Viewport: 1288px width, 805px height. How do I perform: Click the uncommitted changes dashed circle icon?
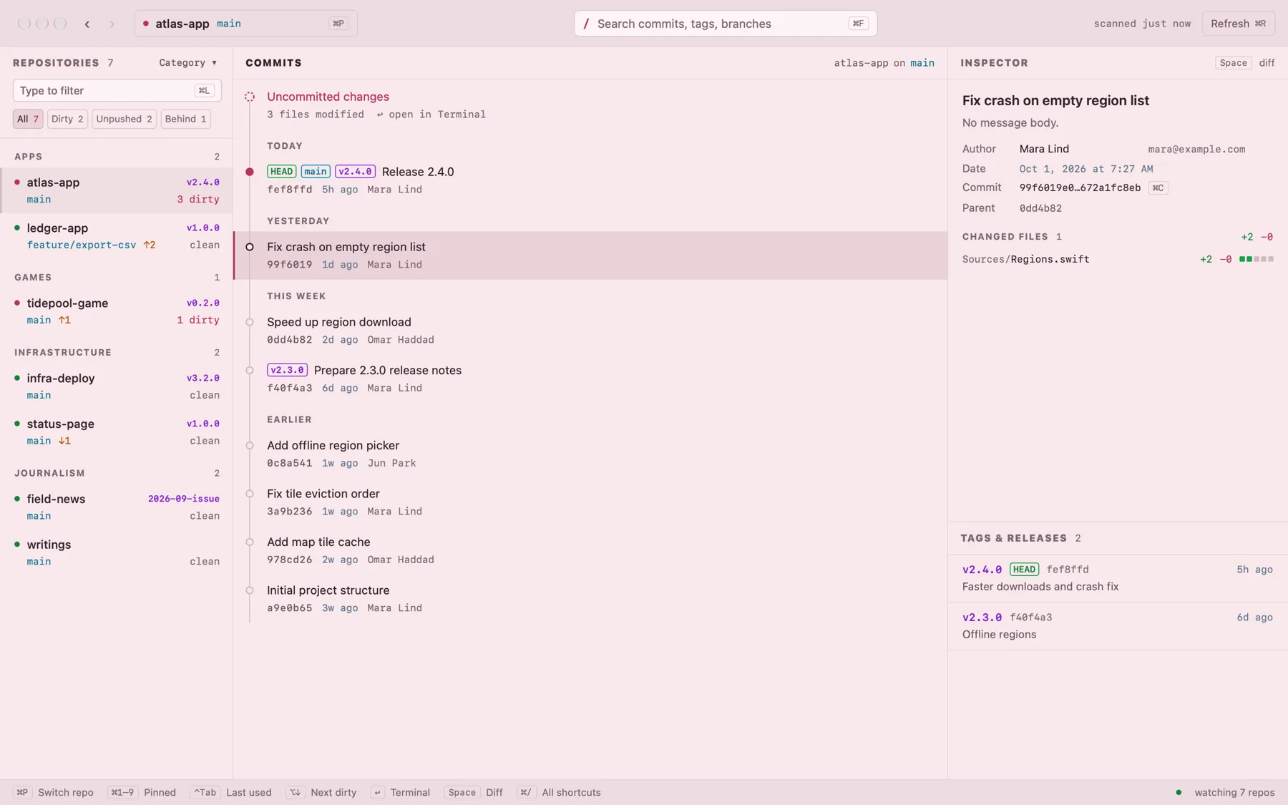(250, 97)
